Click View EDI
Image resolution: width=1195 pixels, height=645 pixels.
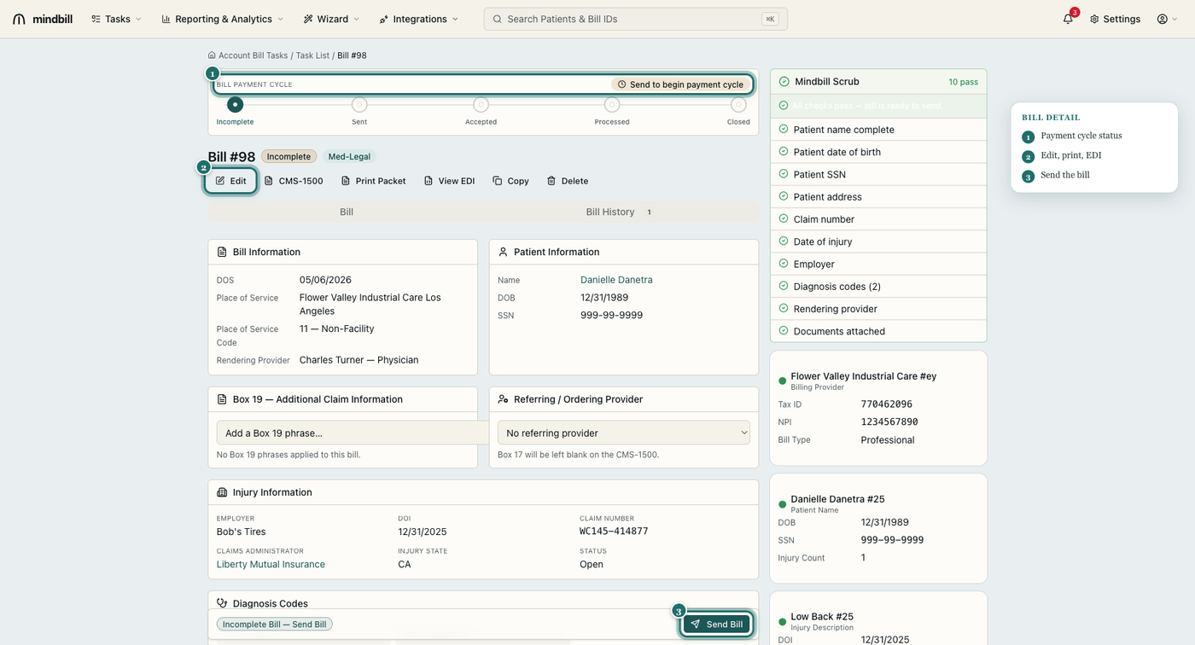coord(449,181)
